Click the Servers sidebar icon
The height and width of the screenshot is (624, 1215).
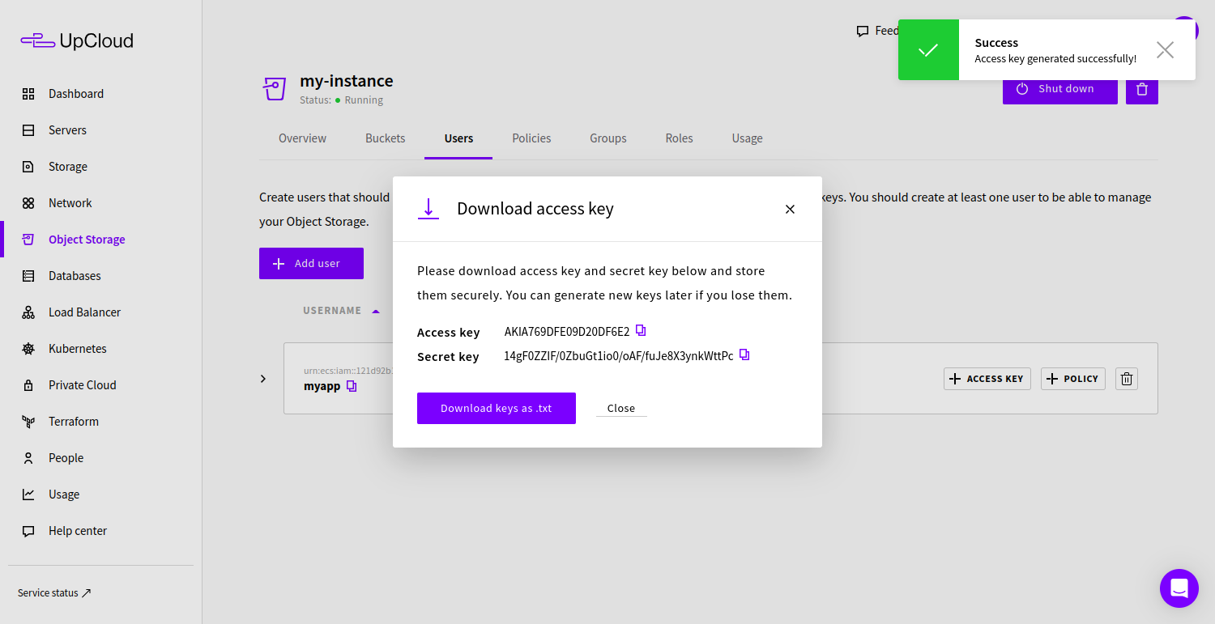[x=28, y=130]
